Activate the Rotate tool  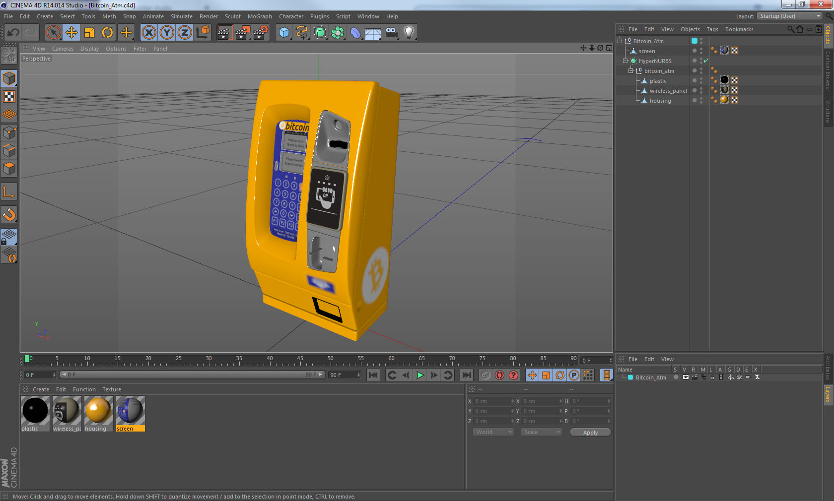[107, 33]
